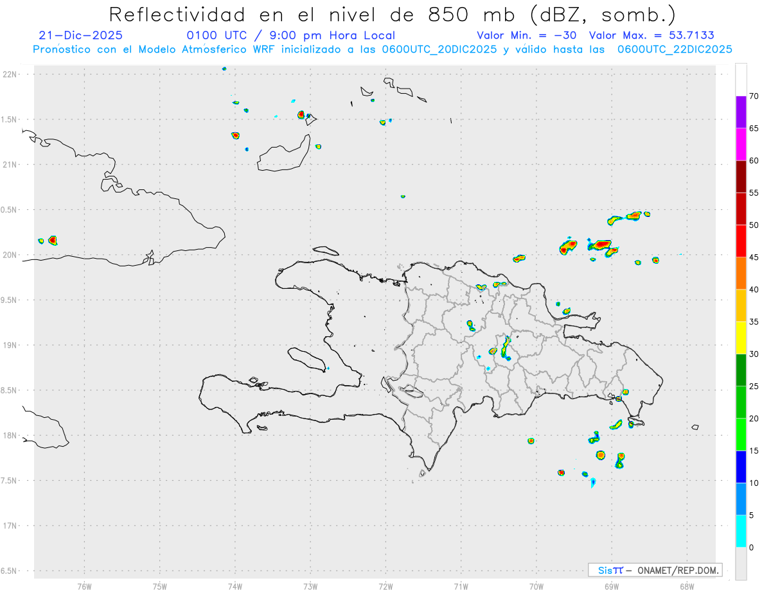Click the color bar tick label '70'

point(754,96)
